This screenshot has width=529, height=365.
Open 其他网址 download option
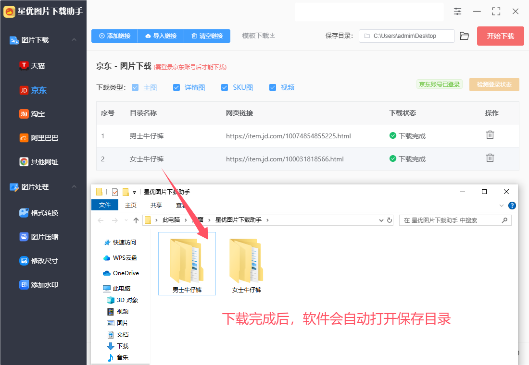[x=39, y=162]
